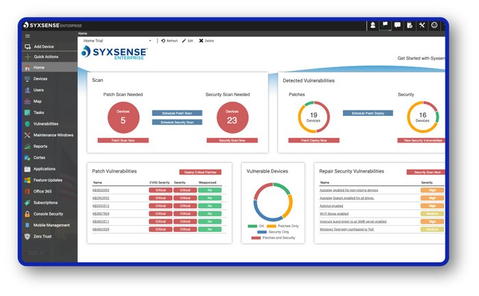Image resolution: width=479 pixels, height=296 pixels.
Task: Open patch KB4565511 link
Action: pyautogui.click(x=101, y=222)
